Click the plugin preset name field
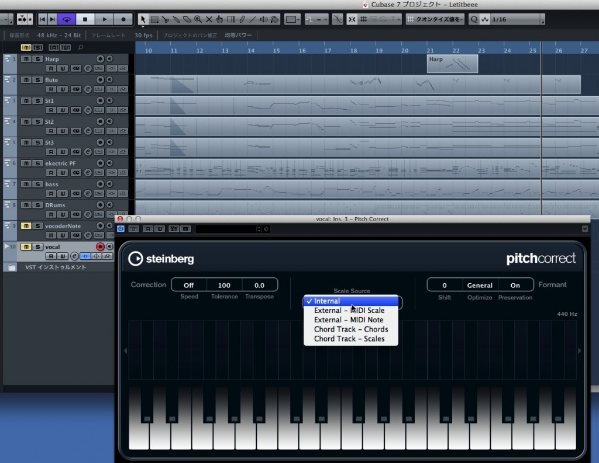 click(226, 229)
